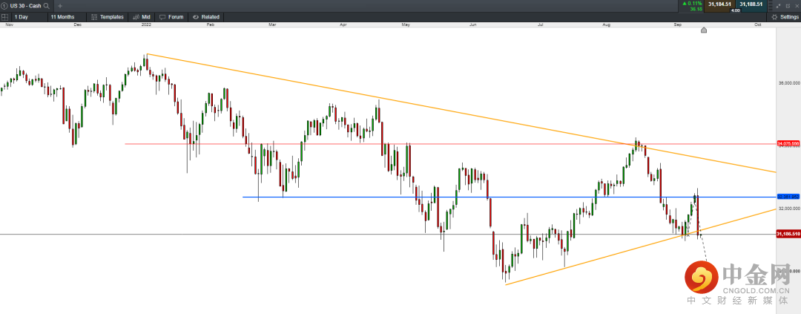Click the red 34,075.550 price level label

(788, 143)
